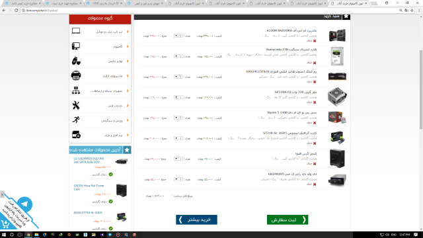This screenshot has width=423, height=238.
Task: Click the Barracuda hard drive thumbnail
Action: (x=337, y=56)
